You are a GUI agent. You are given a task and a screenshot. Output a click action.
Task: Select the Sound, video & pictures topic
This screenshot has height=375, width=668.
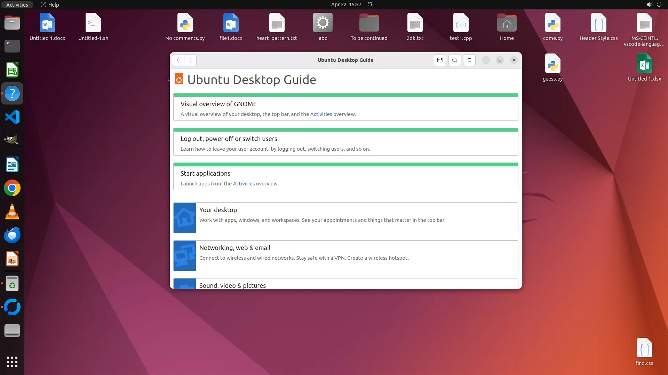(232, 285)
